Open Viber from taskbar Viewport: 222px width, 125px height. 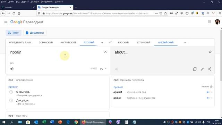pos(118,122)
